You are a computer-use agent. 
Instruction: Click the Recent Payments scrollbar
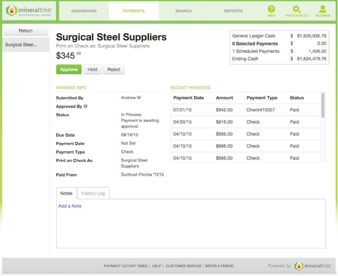(x=323, y=105)
